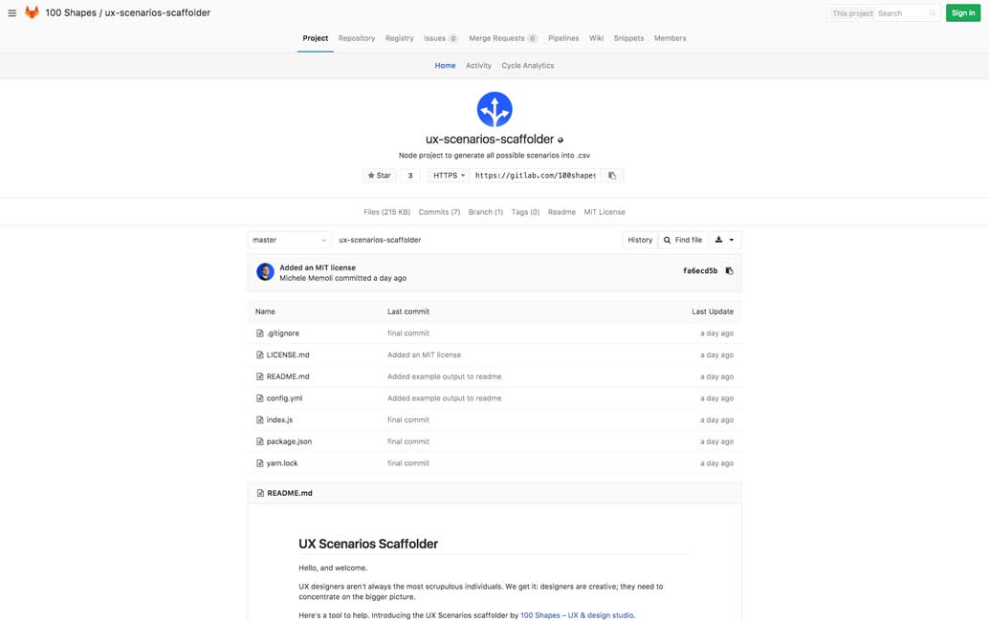Expand the master branch dropdown
The width and height of the screenshot is (989, 621).
tap(289, 240)
